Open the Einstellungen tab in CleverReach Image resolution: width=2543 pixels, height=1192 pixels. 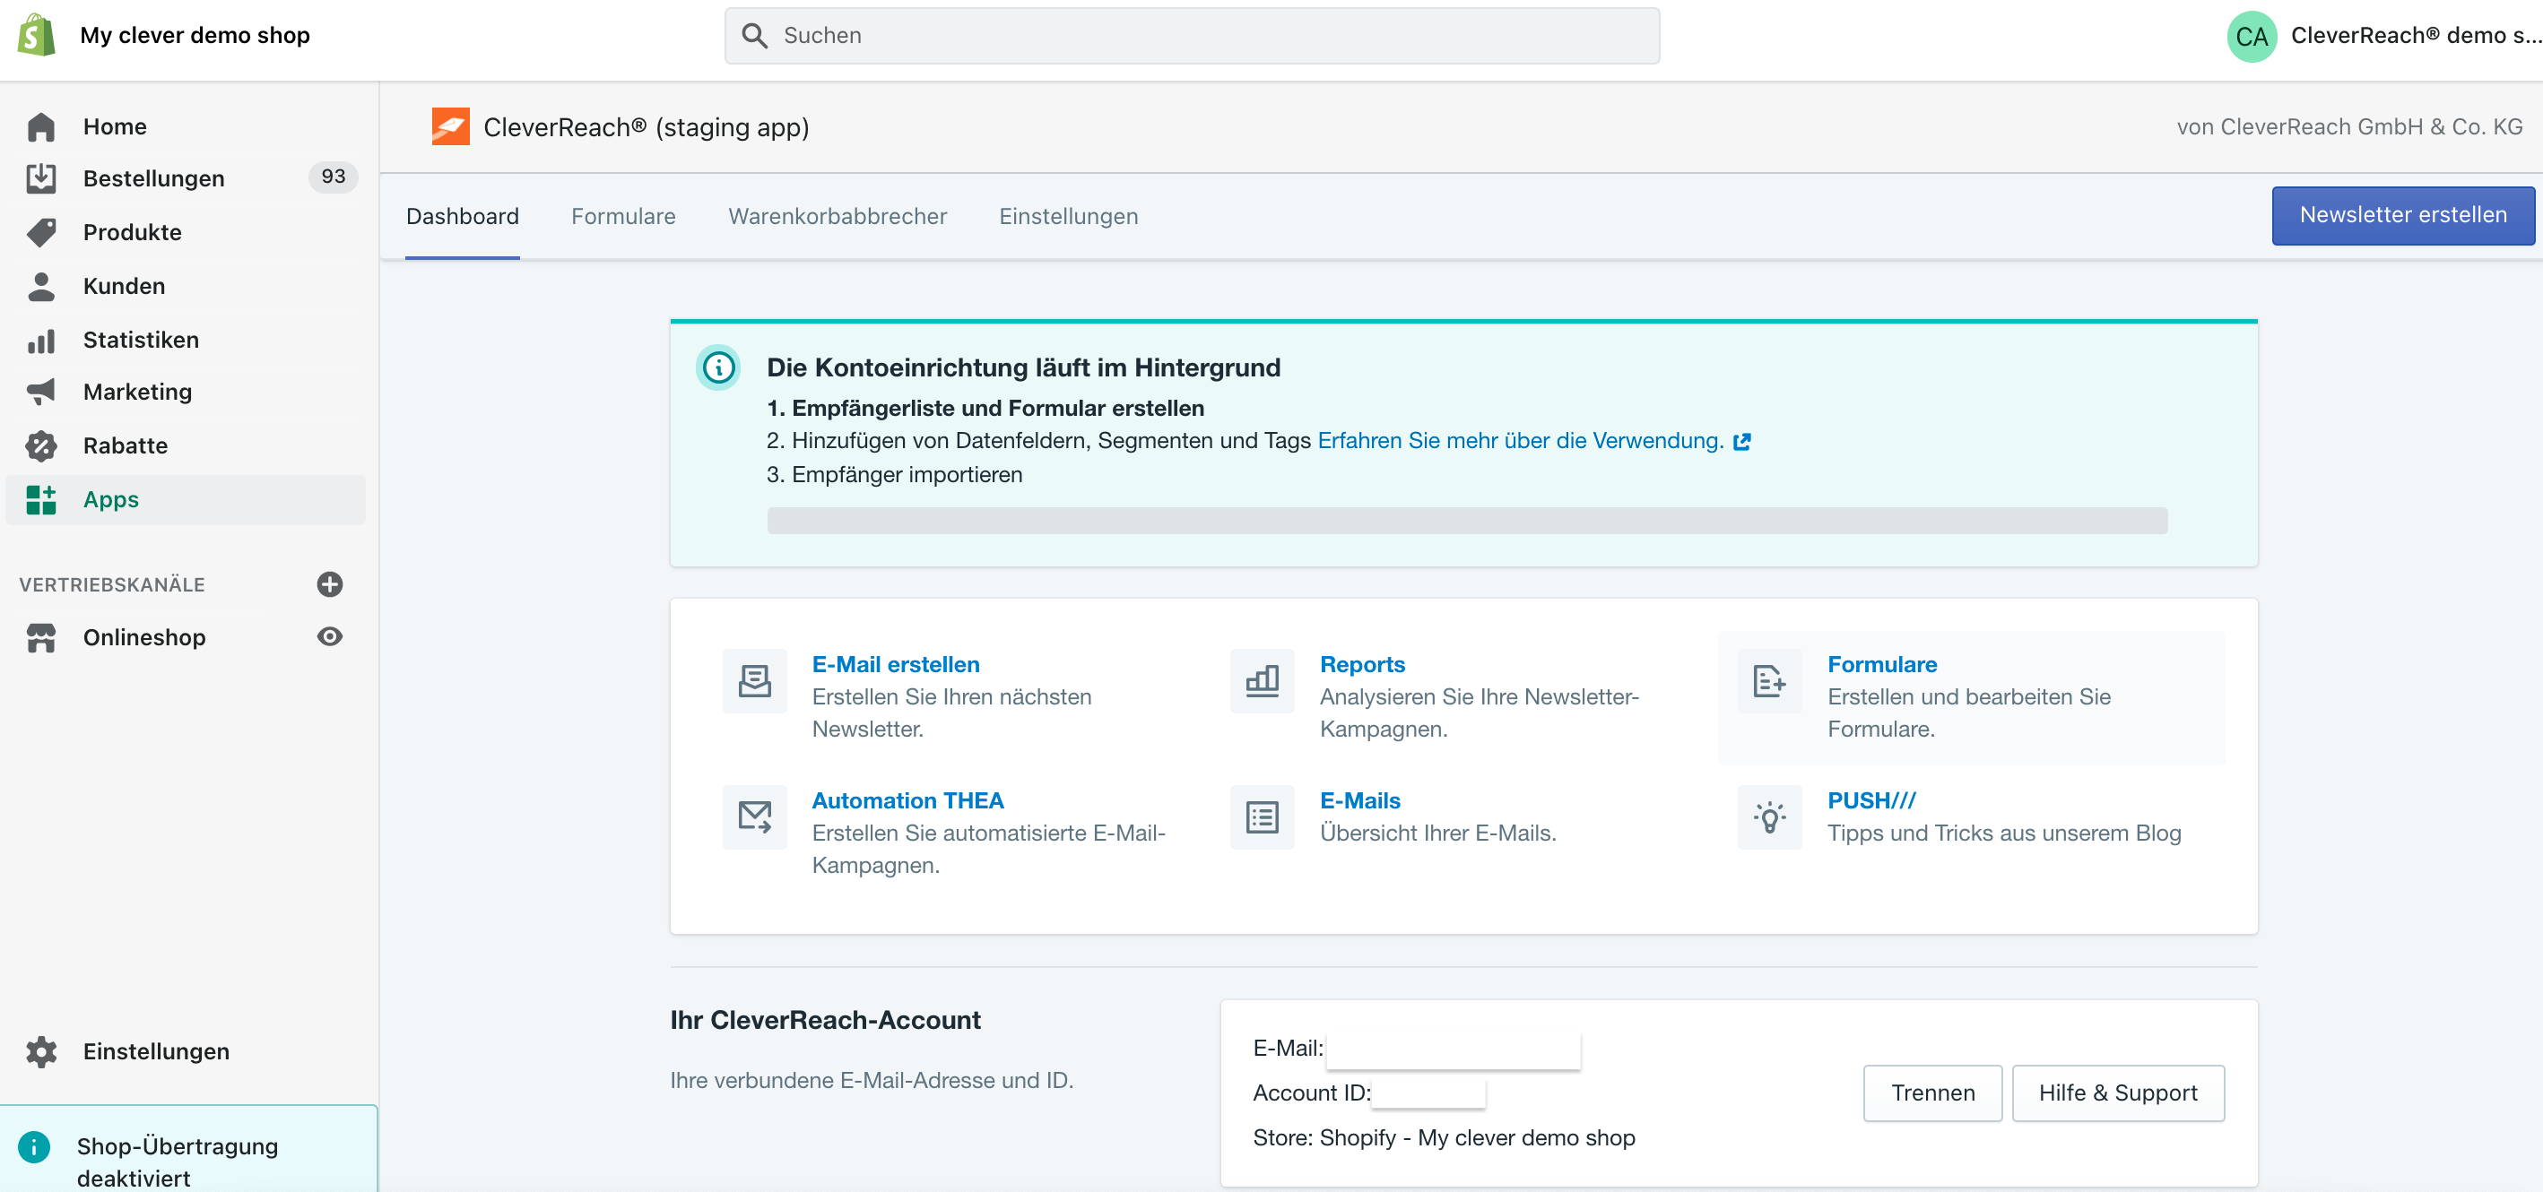[x=1068, y=217]
